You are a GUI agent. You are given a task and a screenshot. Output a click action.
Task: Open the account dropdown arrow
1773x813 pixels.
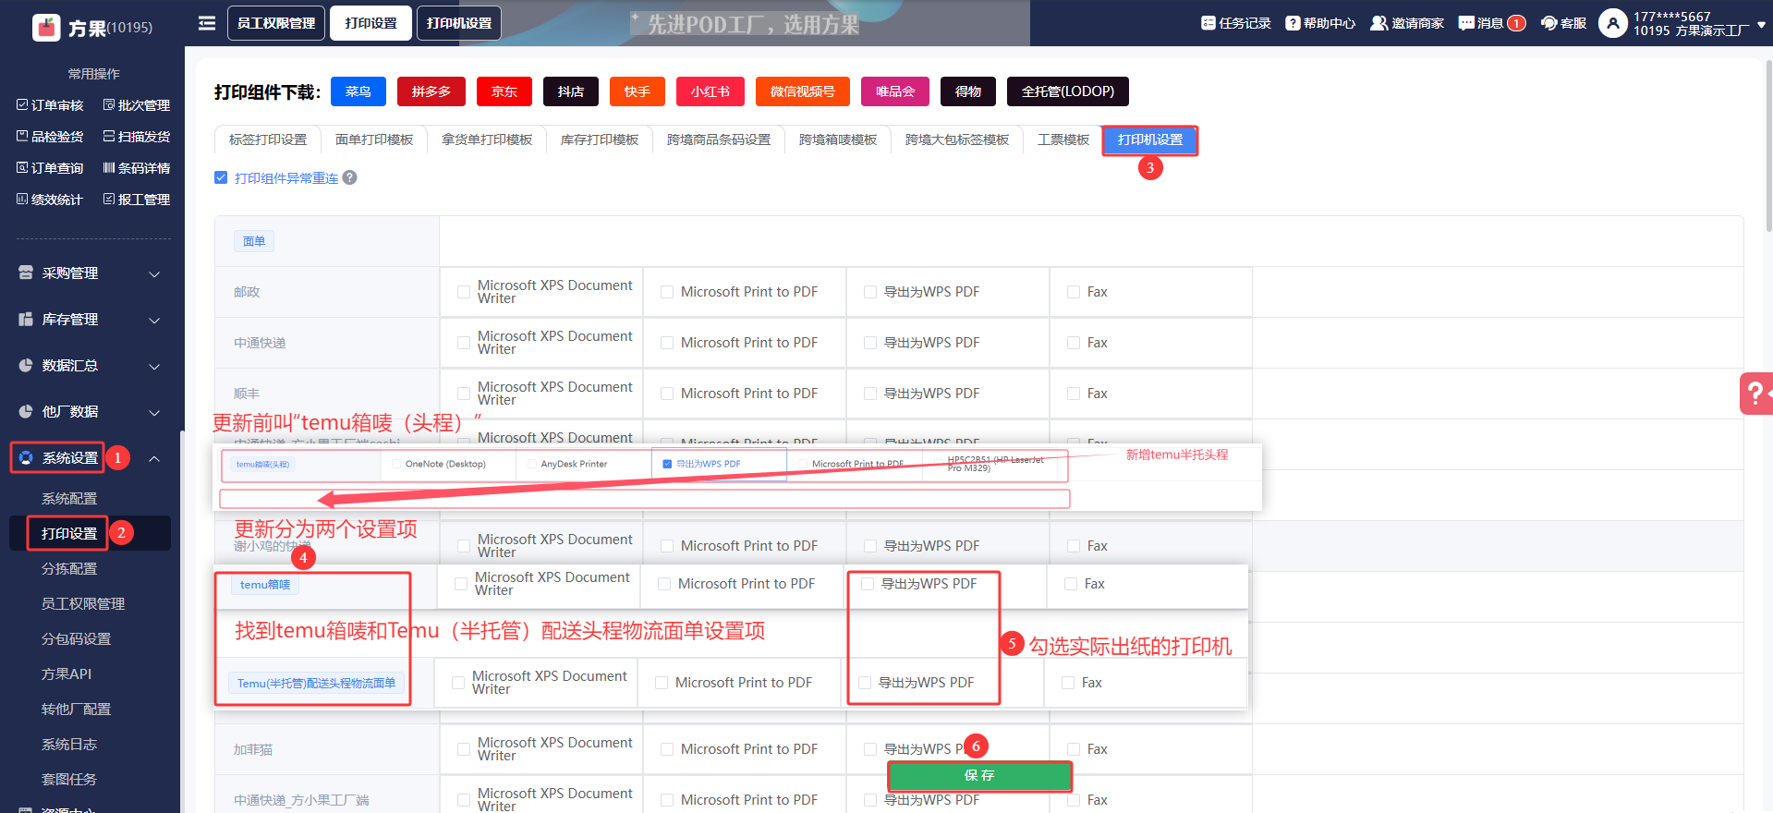click(1761, 25)
